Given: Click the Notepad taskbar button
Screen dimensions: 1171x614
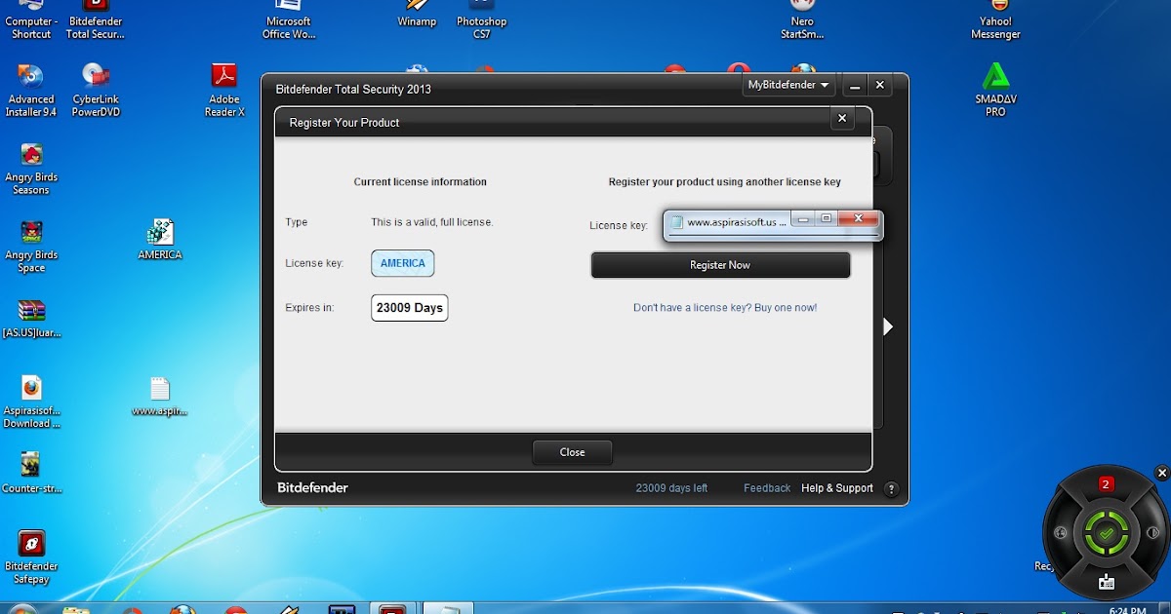Looking at the screenshot, I should coord(446,609).
